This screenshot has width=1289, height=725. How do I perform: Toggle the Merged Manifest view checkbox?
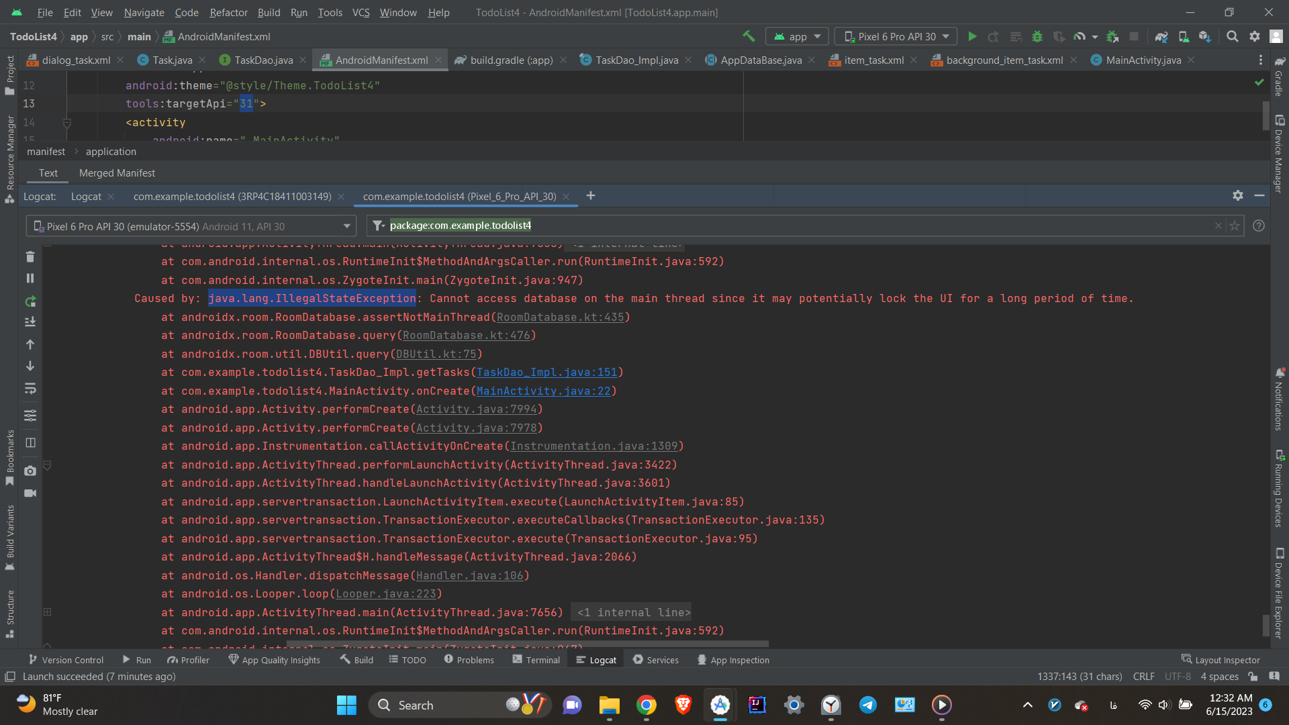point(117,173)
